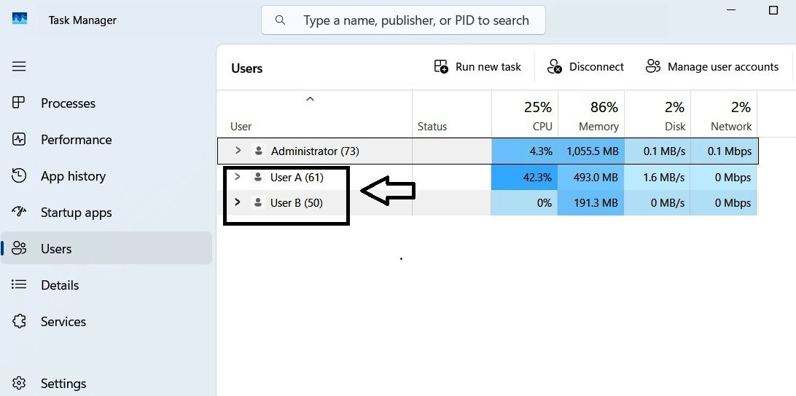Viewport: 796px width, 396px height.
Task: Click User A's avatar icon
Action: click(258, 177)
